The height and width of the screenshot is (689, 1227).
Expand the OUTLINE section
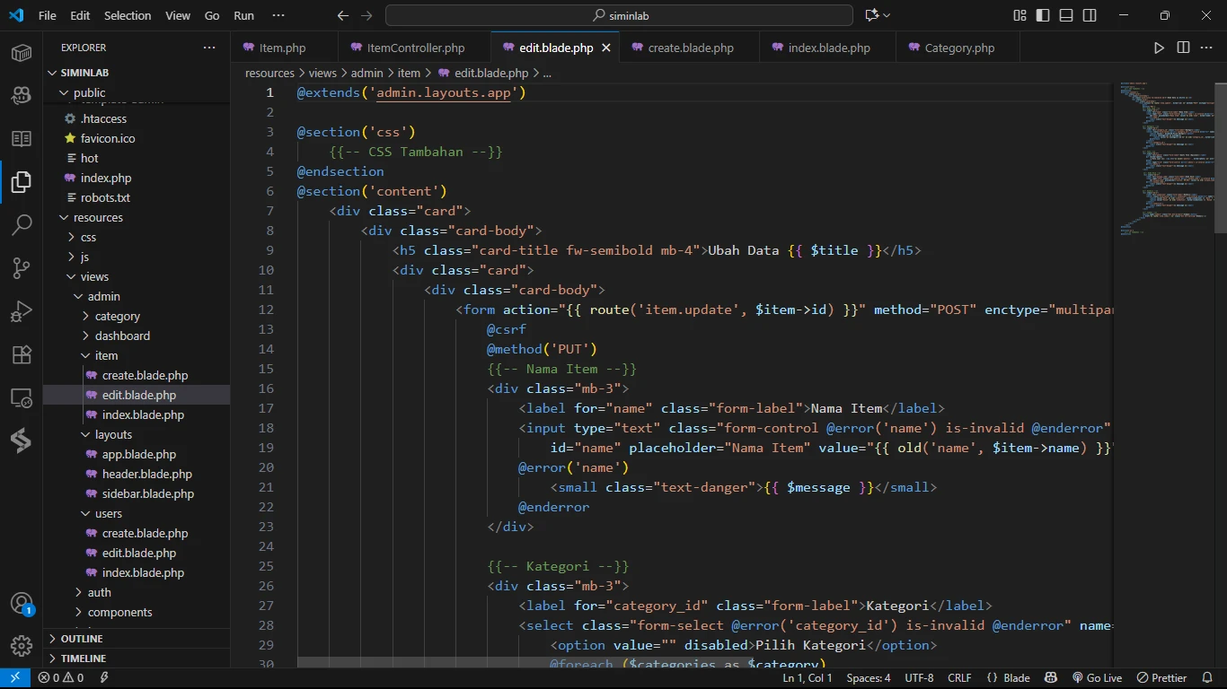(82, 639)
